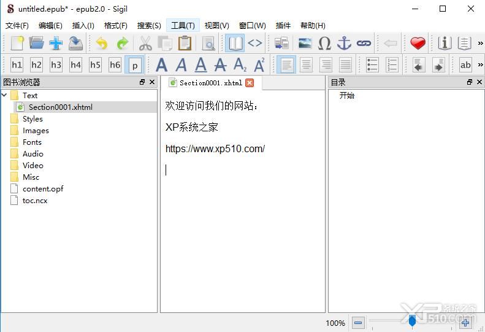Expand the formatting toolbar overflow chevron

[x=480, y=64]
